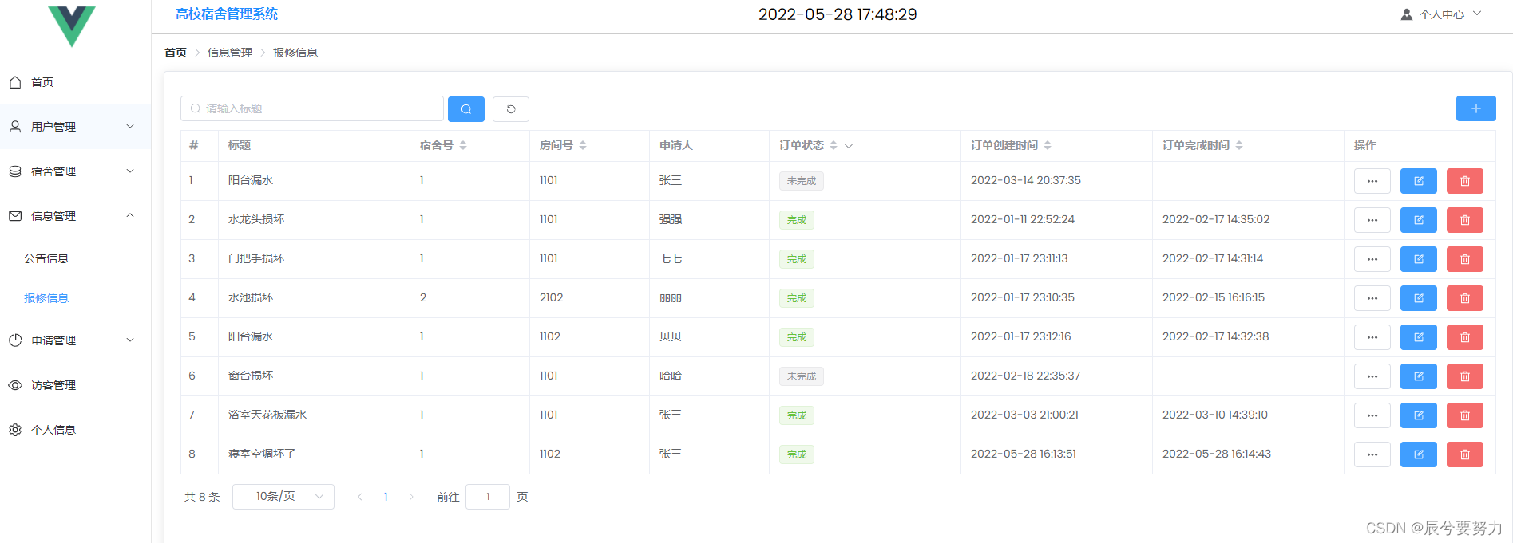Open more options for 水池损坏 row

pos(1372,298)
